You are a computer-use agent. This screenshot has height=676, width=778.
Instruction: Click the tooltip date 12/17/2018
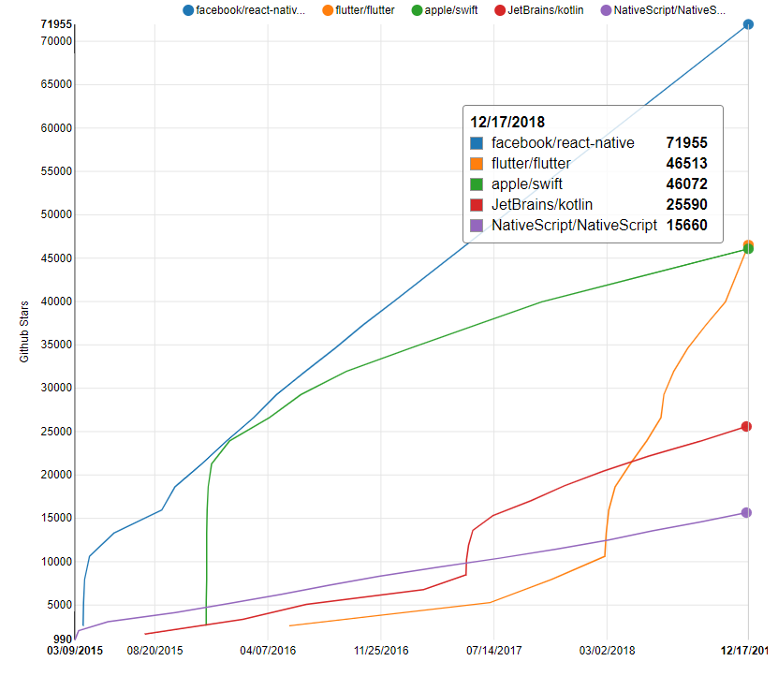[507, 122]
